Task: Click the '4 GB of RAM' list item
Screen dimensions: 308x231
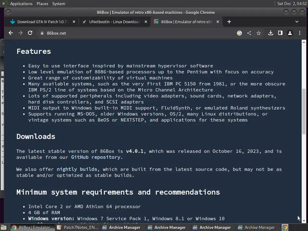Action: click(44, 213)
